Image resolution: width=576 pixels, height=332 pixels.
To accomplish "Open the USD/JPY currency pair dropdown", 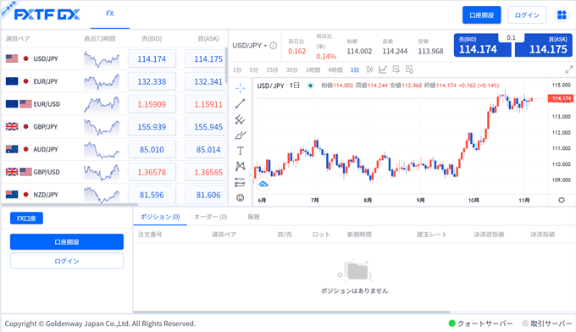I will pos(249,46).
